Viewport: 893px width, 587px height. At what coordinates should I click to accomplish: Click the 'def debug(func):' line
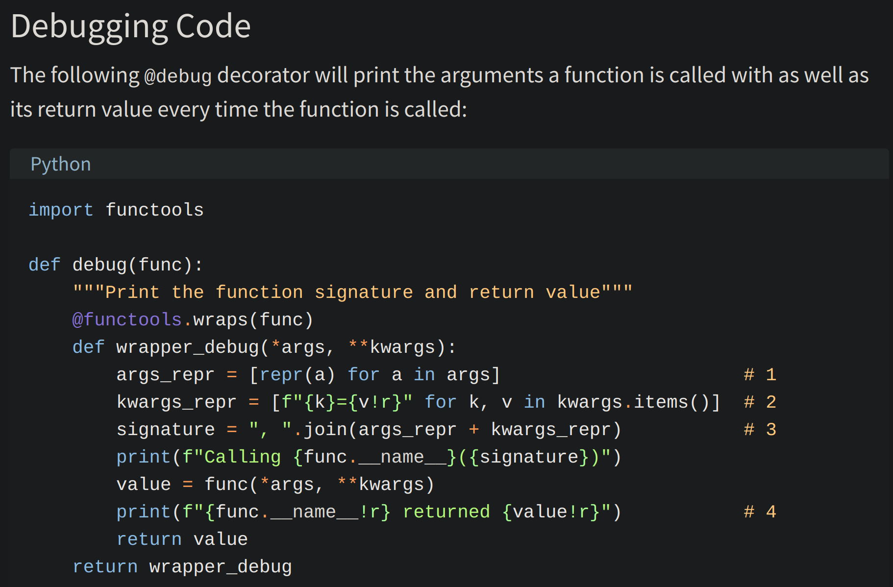point(116,265)
